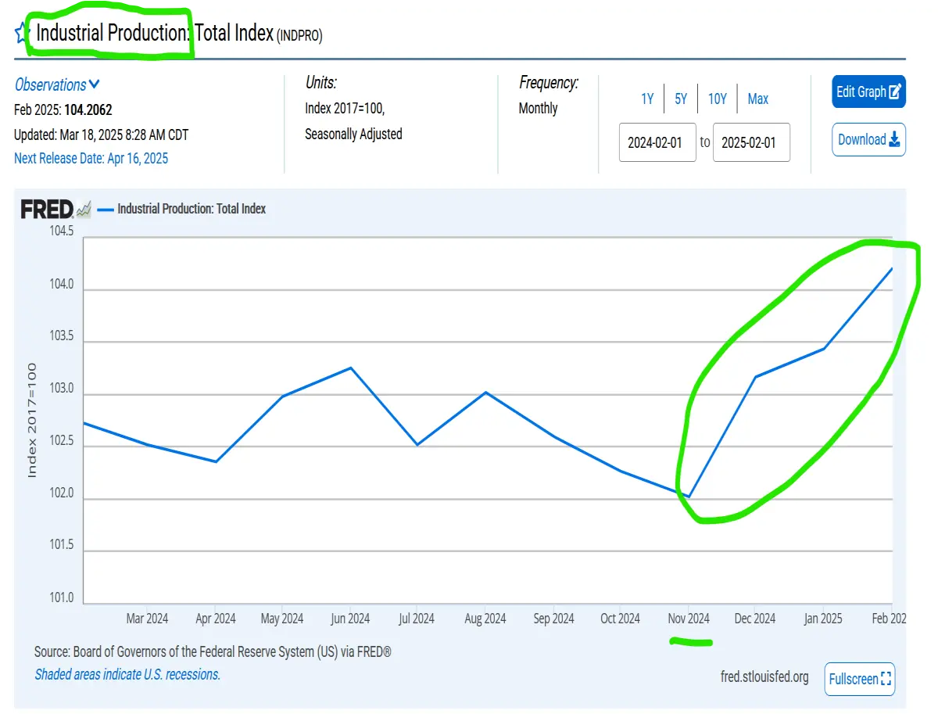Click the favorite star beside the series title
Screen dimensions: 938x714
pos(22,34)
